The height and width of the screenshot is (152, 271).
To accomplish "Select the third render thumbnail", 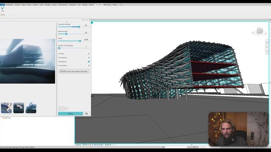I will [31, 108].
